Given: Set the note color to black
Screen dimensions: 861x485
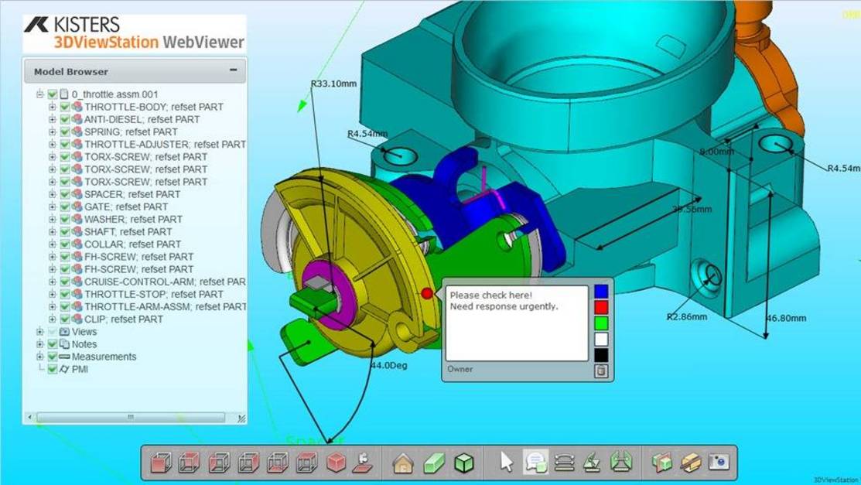Looking at the screenshot, I should pyautogui.click(x=601, y=355).
